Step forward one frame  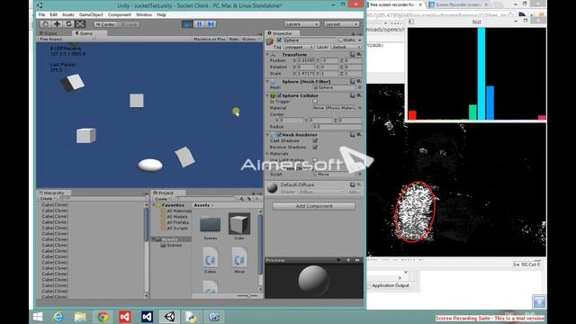click(211, 24)
